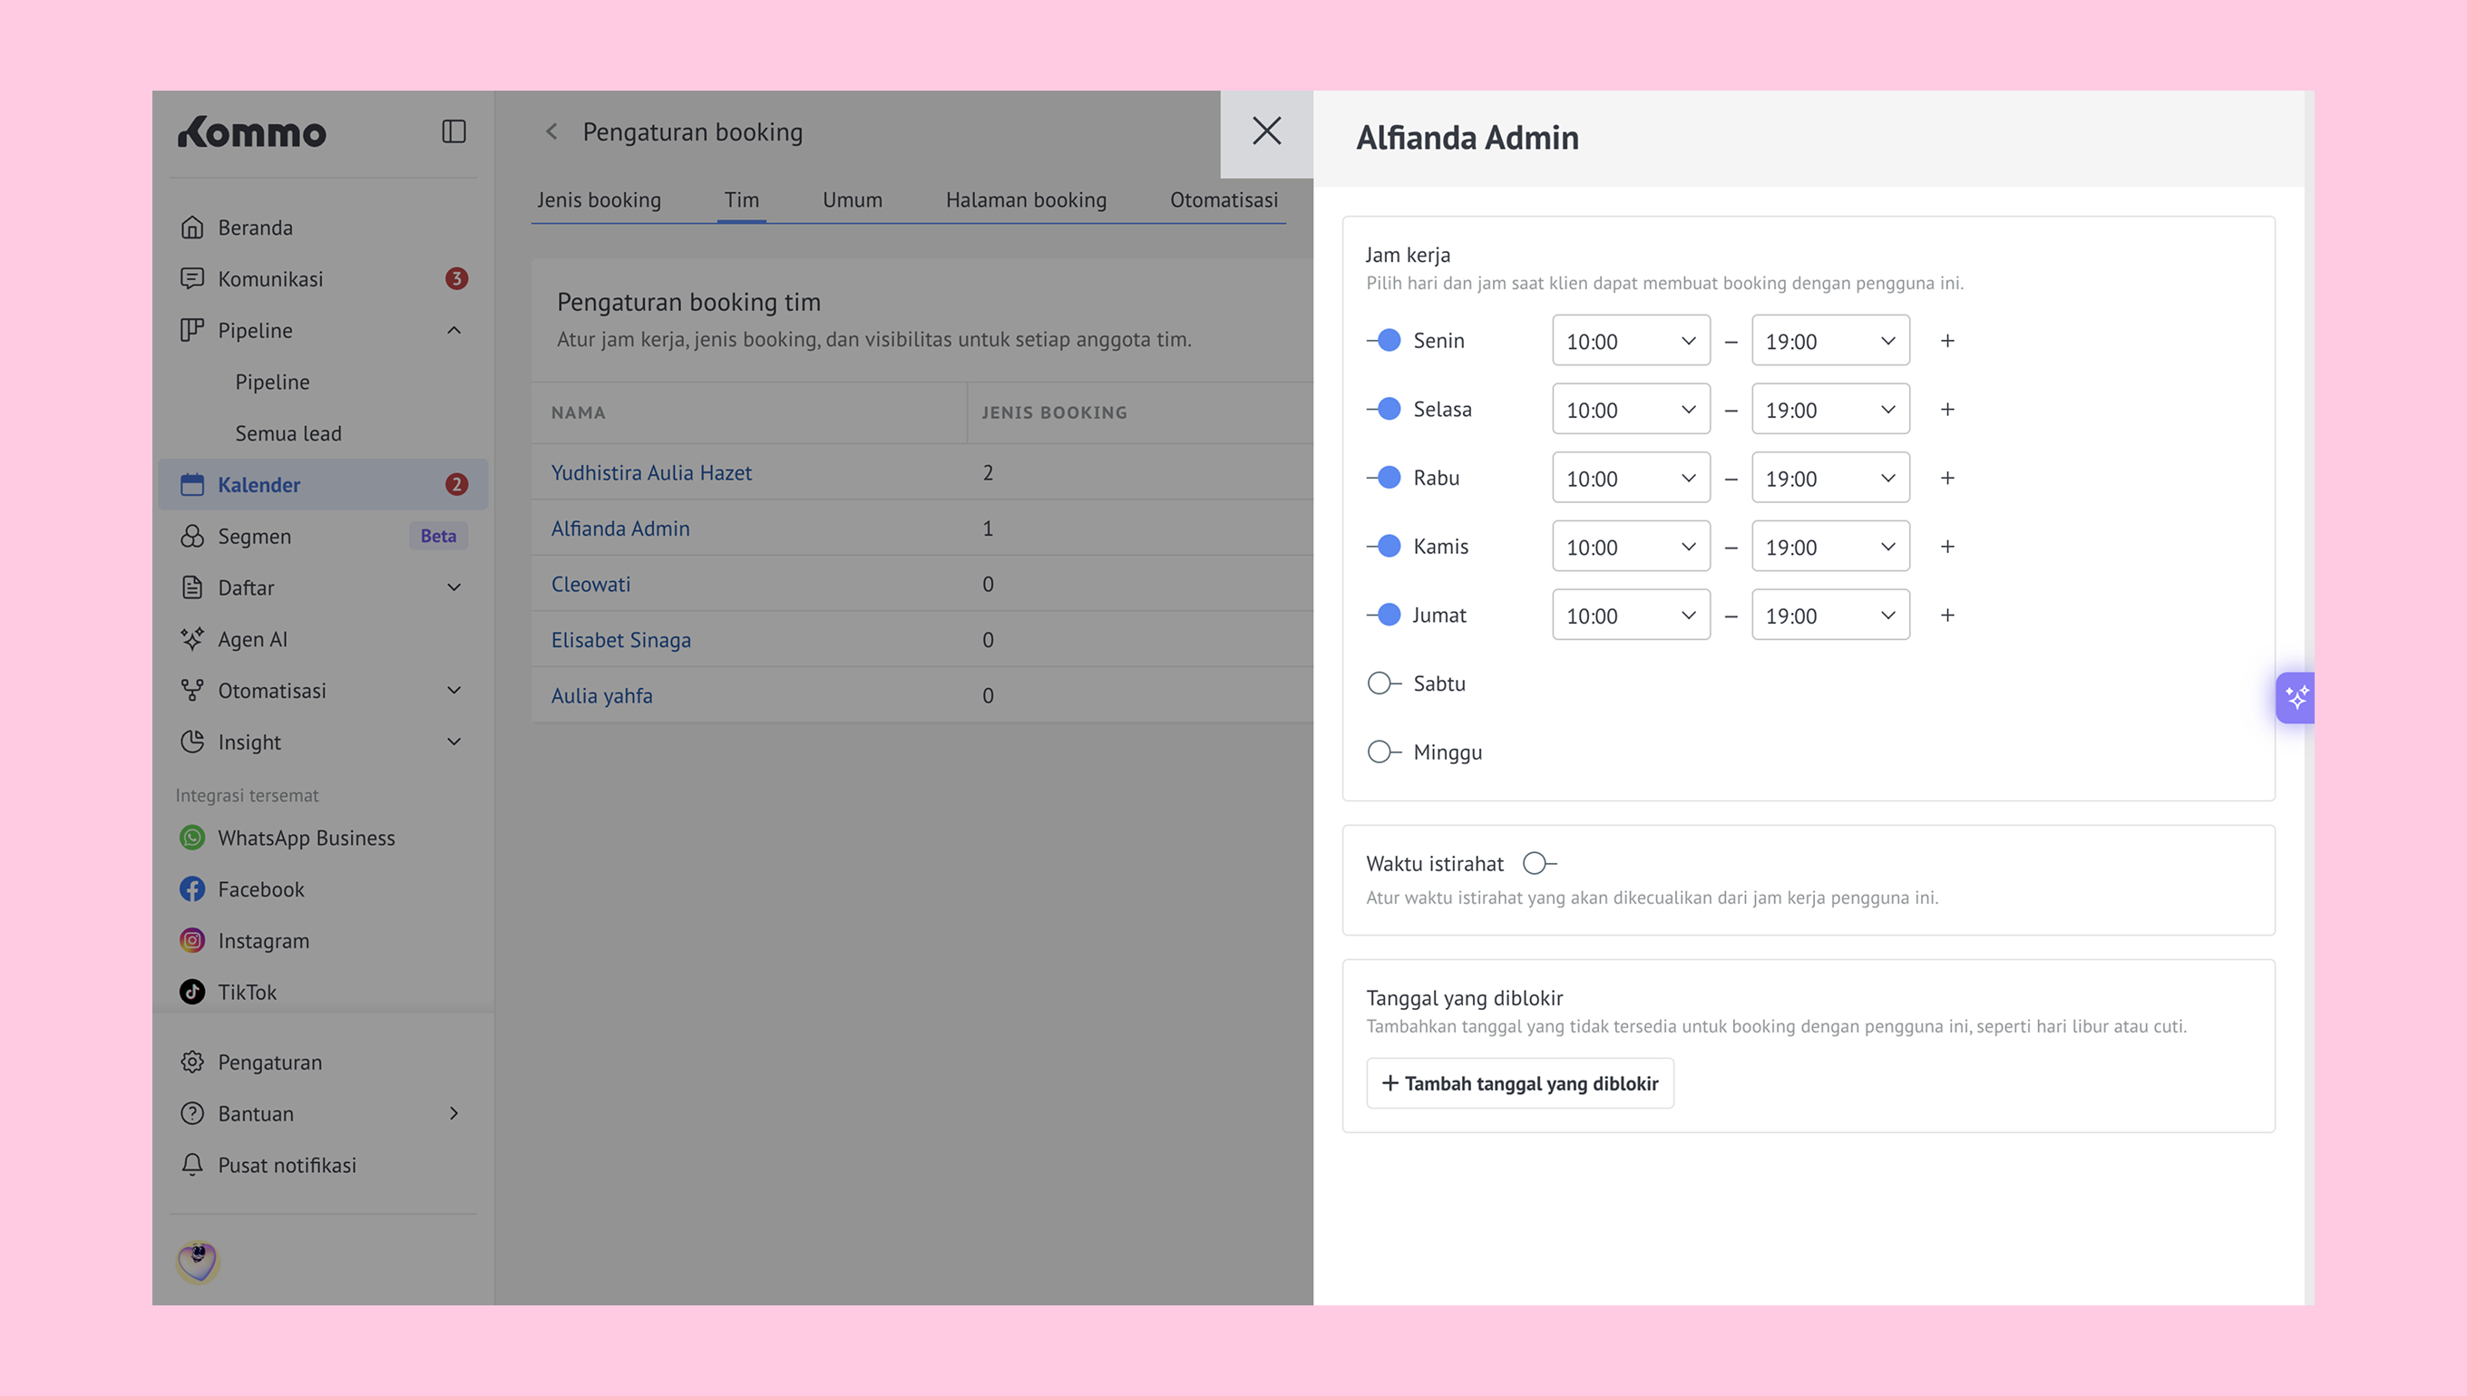The image size is (2467, 1396).
Task: Click the Segmen icon
Action: point(192,536)
